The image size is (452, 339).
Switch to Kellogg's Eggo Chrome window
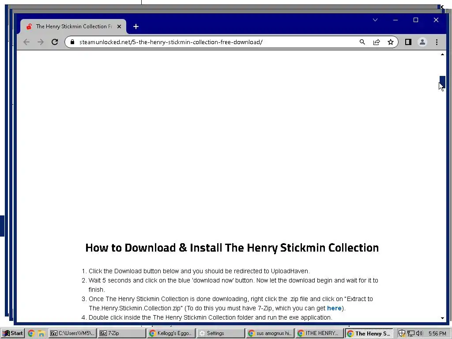[171, 333]
